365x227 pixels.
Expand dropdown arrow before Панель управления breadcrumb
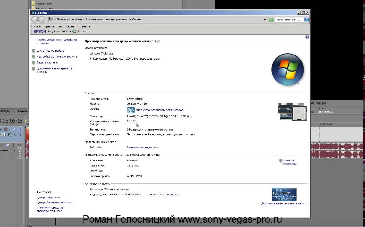click(55, 20)
